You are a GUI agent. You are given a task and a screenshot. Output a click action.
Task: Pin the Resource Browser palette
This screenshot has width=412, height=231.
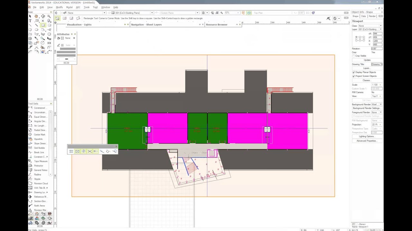pyautogui.click(x=237, y=24)
